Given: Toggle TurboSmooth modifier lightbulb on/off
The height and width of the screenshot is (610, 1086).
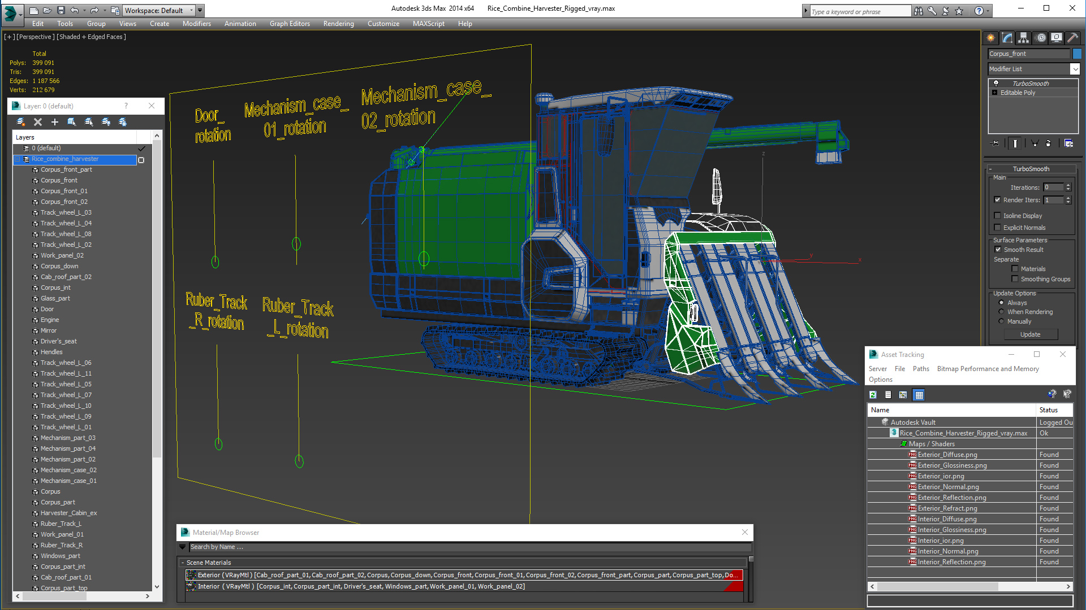Looking at the screenshot, I should (996, 83).
